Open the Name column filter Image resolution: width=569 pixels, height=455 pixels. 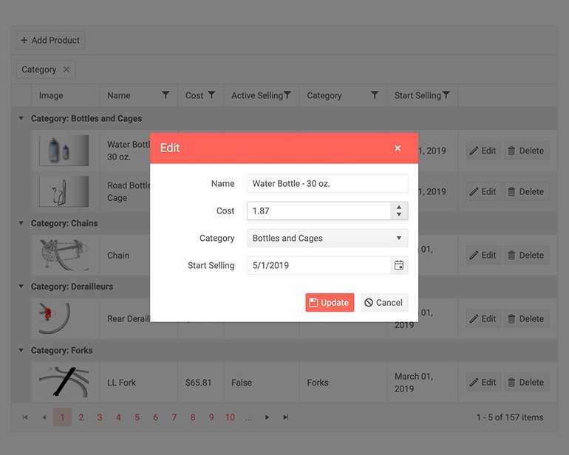coord(166,95)
